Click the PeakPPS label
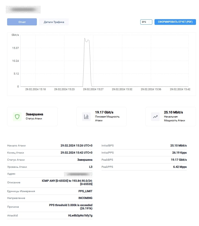The image size is (199, 226). tap(107, 167)
